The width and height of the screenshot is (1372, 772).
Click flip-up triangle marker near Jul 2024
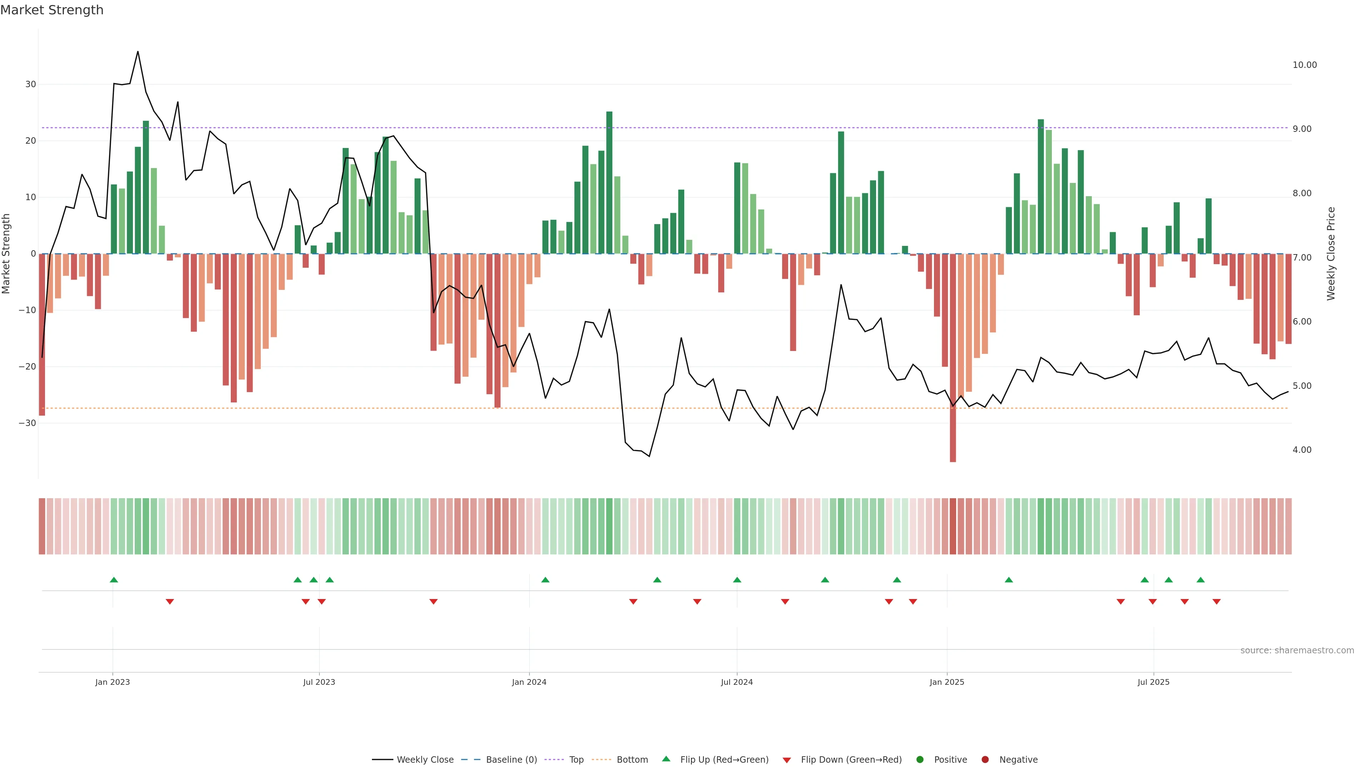point(737,580)
